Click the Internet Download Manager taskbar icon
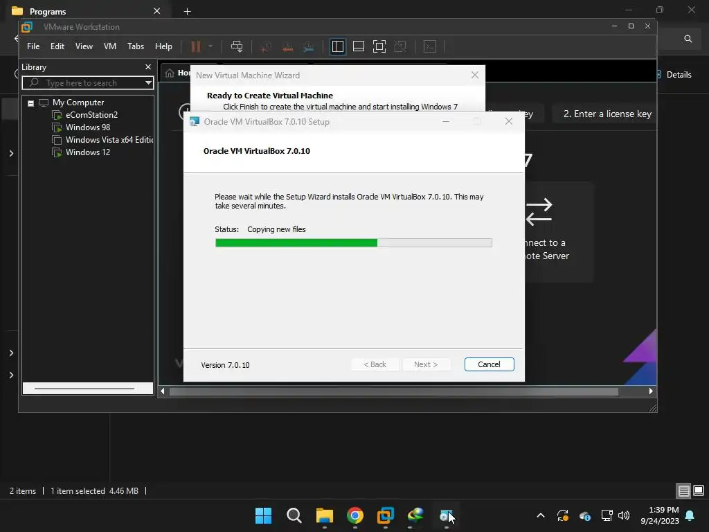The image size is (709, 532). 416,515
